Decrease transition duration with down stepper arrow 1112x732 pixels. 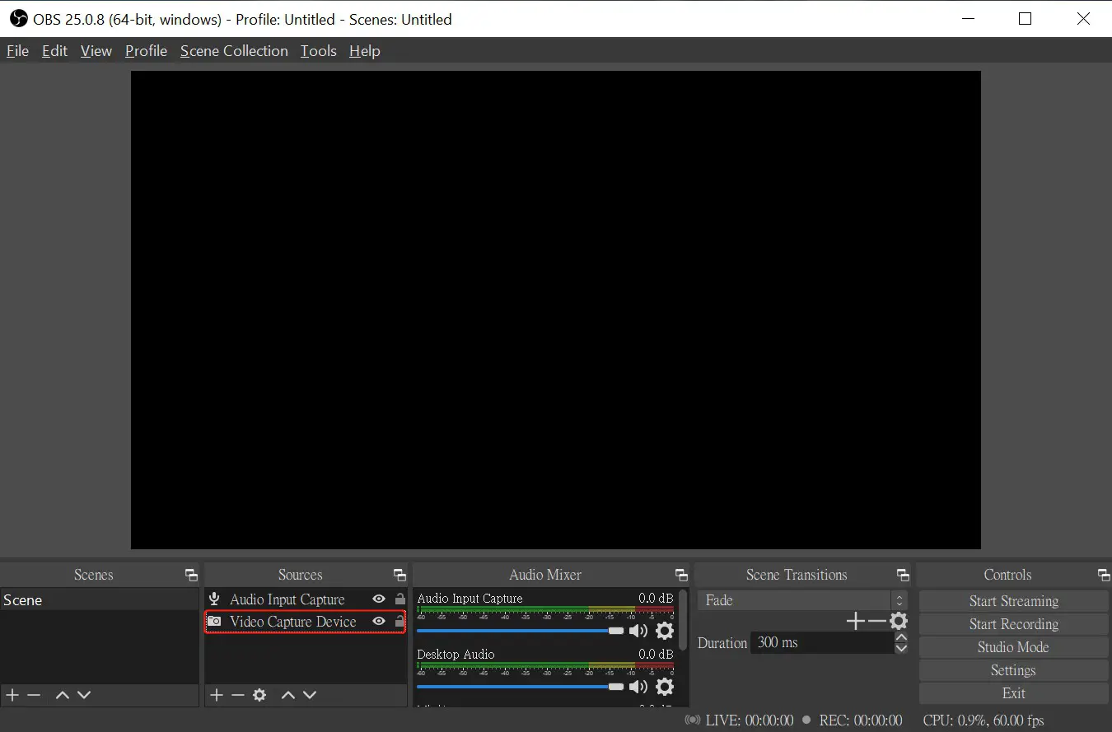(902, 650)
